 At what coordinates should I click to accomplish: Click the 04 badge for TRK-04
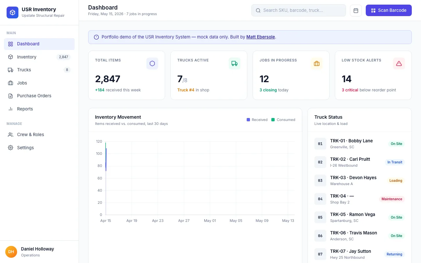(x=320, y=199)
